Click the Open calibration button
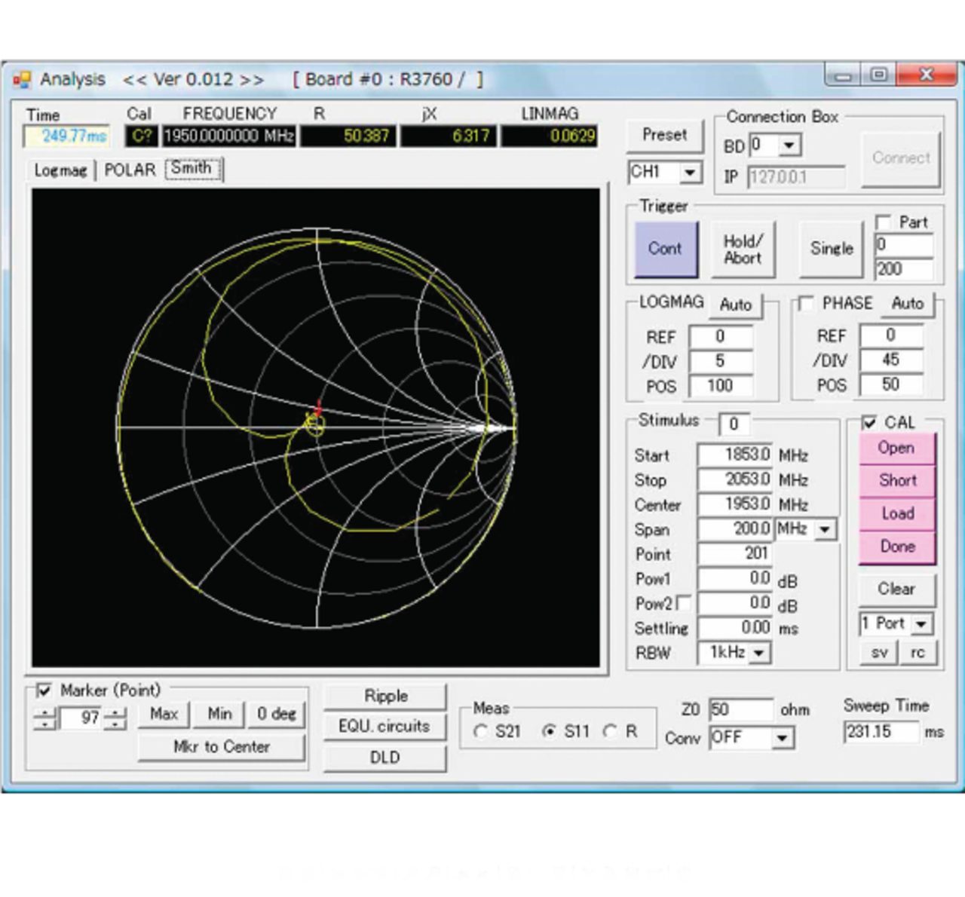 click(x=896, y=448)
